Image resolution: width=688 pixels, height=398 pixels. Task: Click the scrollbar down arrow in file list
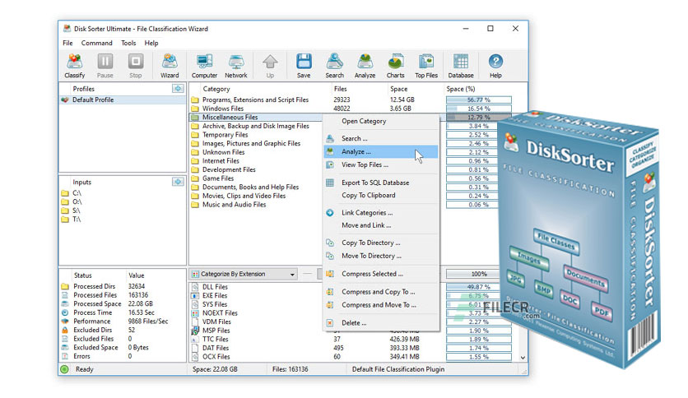click(x=523, y=358)
